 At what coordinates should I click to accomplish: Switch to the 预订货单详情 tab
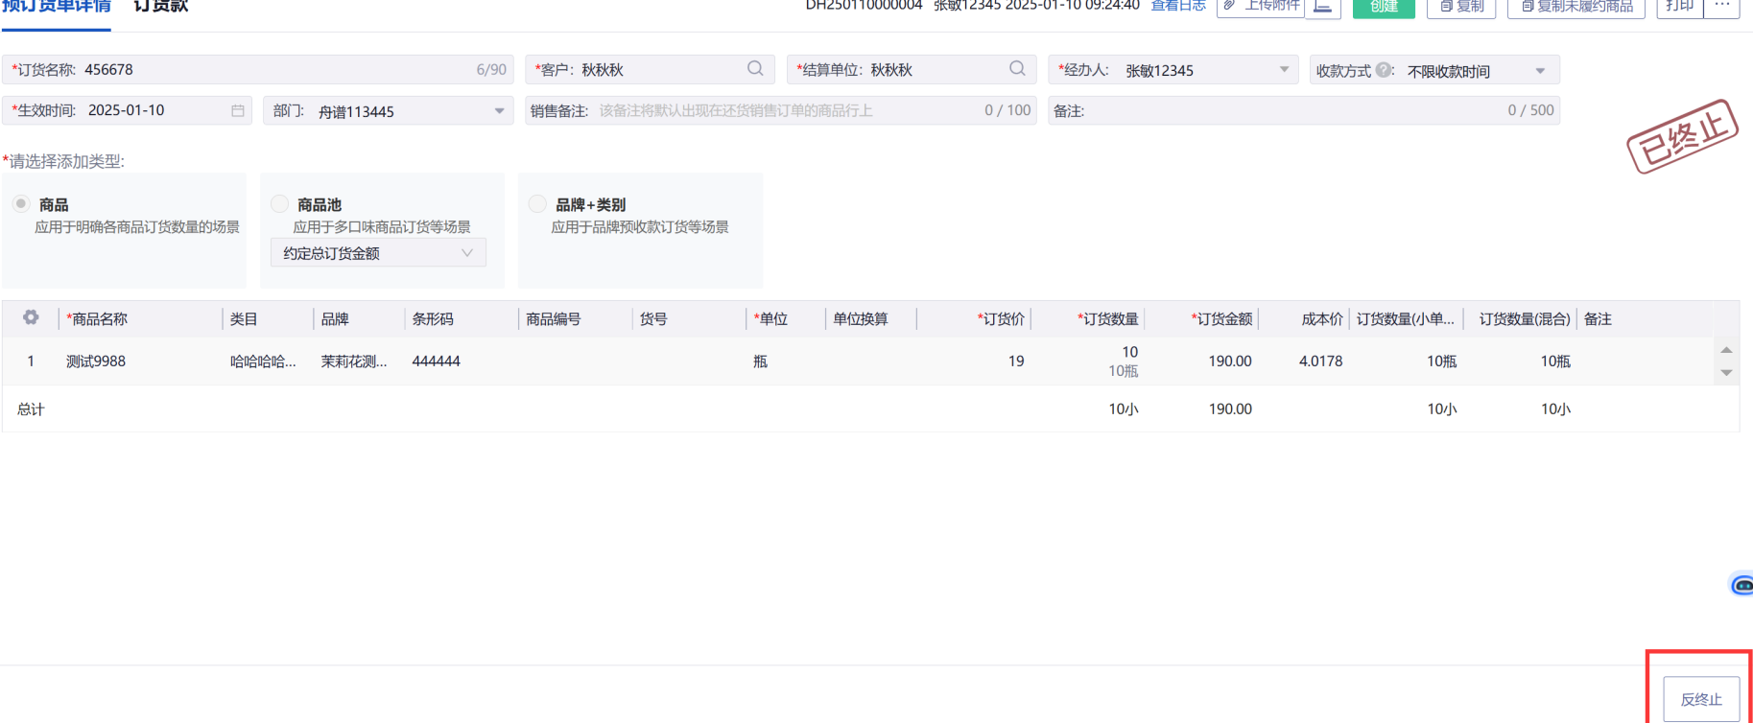[x=57, y=8]
